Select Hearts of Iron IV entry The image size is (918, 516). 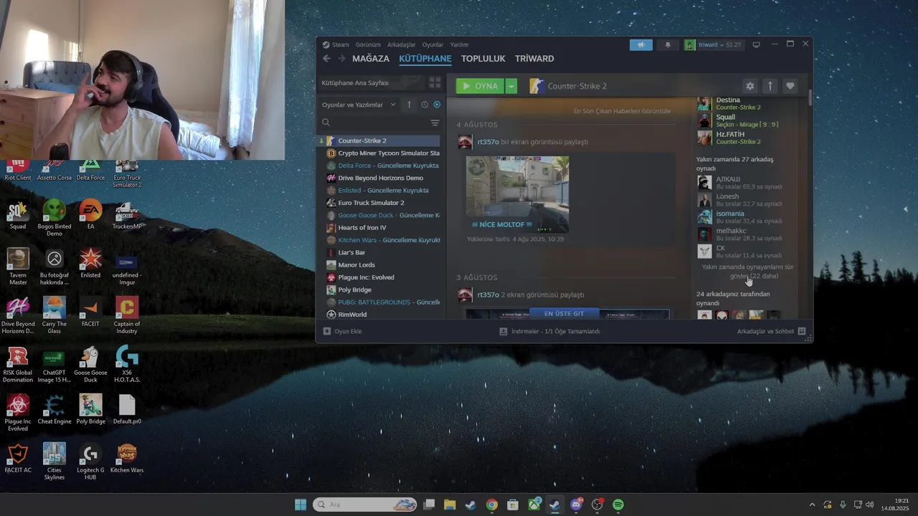tap(380, 228)
